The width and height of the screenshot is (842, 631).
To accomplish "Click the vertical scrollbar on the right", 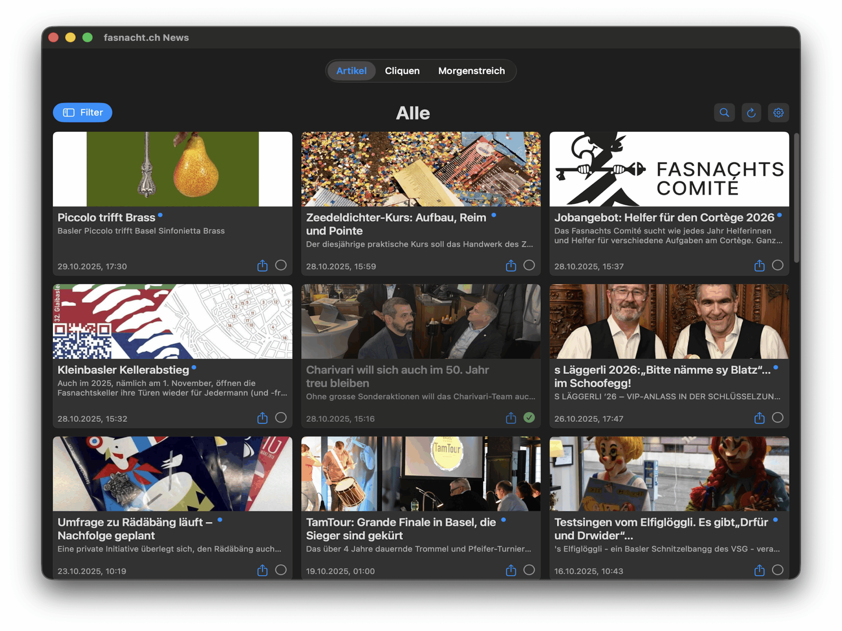I will click(x=796, y=198).
